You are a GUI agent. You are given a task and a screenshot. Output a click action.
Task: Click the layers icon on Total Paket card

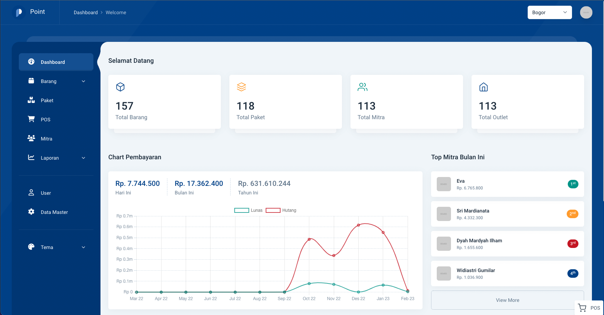pos(241,87)
